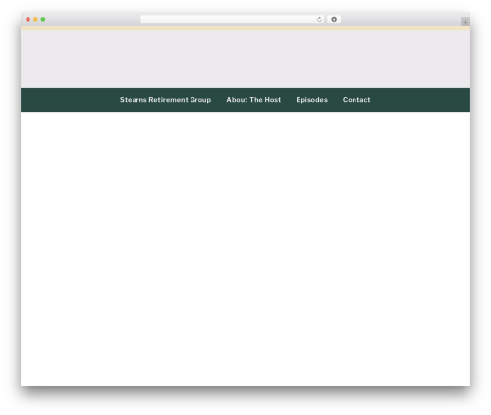
Task: Click the gray empty header banner area
Action: coord(245,59)
